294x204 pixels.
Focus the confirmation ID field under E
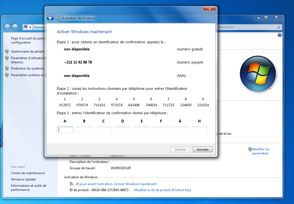tap(142, 130)
